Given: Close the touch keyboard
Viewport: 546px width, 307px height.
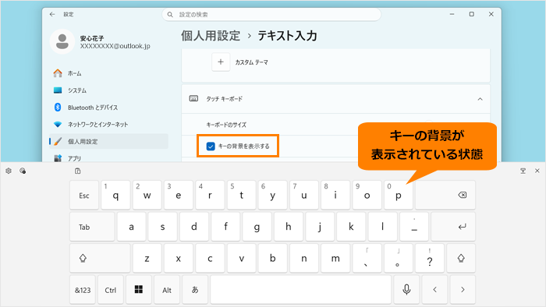Looking at the screenshot, I should point(537,171).
